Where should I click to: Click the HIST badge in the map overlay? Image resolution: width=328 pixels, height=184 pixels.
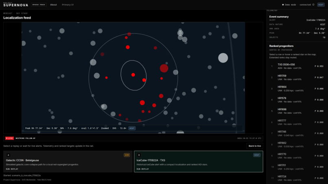pyautogui.click(x=132, y=128)
